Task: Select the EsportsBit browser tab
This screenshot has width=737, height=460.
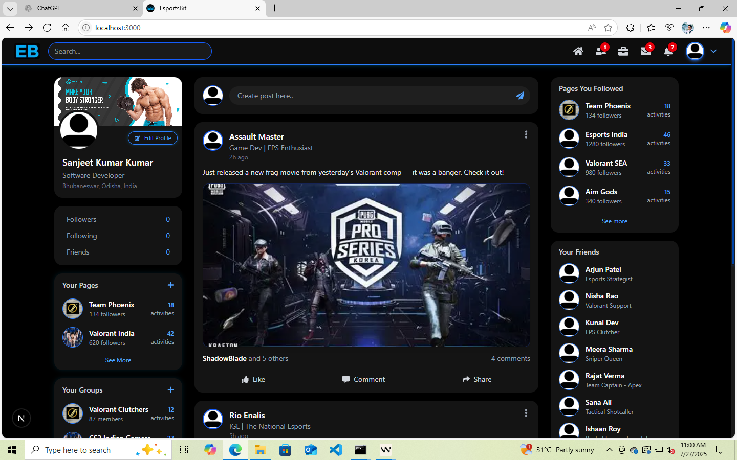Action: (x=204, y=8)
